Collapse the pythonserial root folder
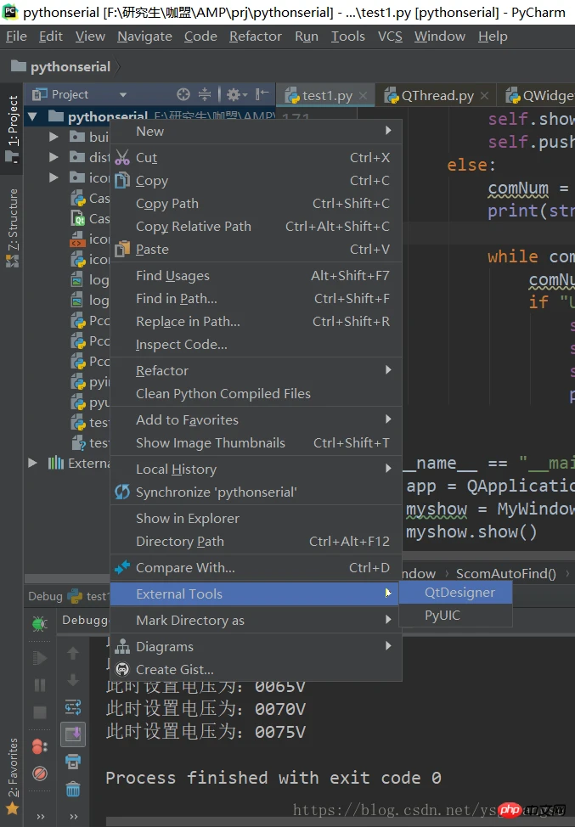575x827 pixels. pyautogui.click(x=33, y=116)
